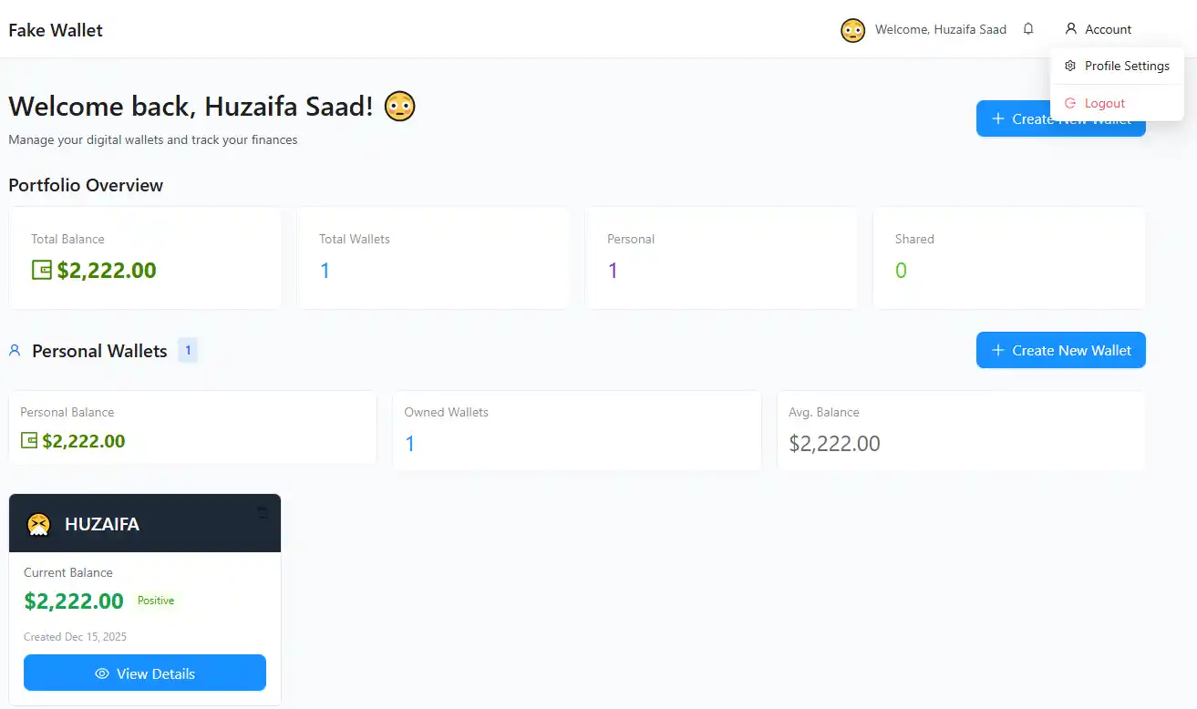Click the wallet icon beside Personal Balance amount
This screenshot has width=1197, height=709.
(29, 441)
